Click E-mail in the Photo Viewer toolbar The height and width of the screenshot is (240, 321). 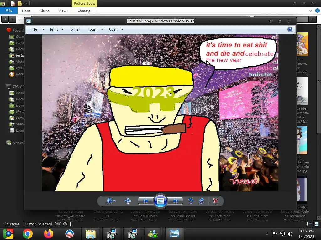point(75,29)
